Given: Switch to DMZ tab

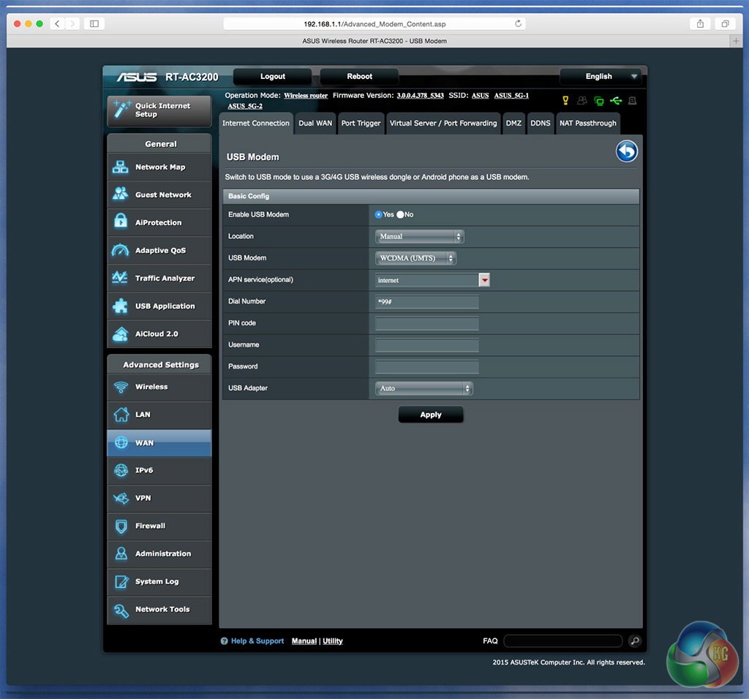Looking at the screenshot, I should [x=513, y=123].
